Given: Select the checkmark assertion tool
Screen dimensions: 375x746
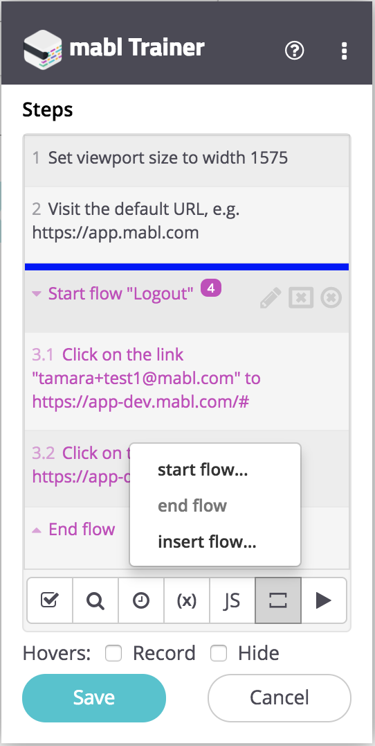Looking at the screenshot, I should coord(49,600).
